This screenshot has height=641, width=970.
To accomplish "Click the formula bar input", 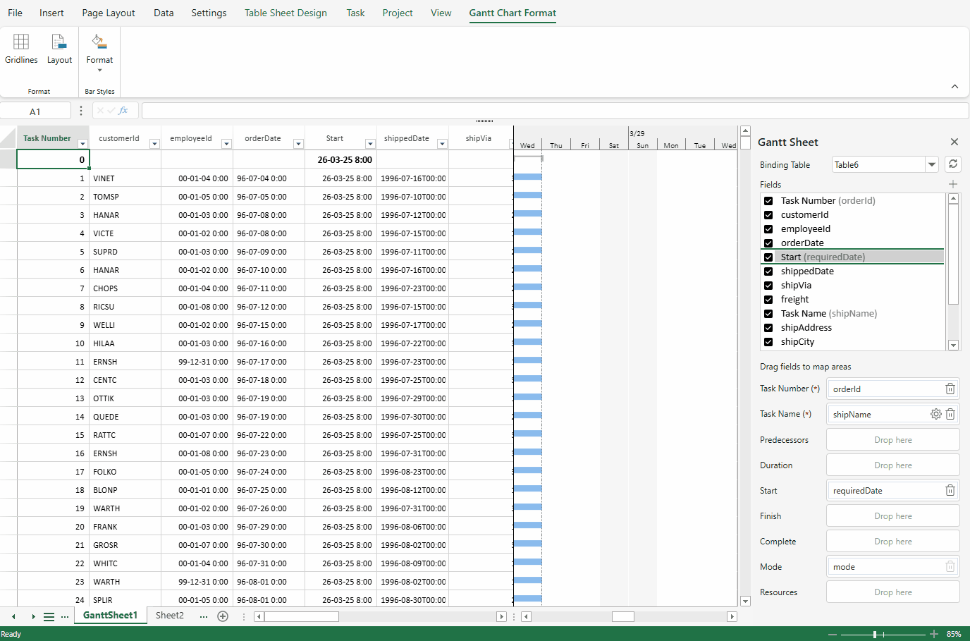I will coord(555,111).
